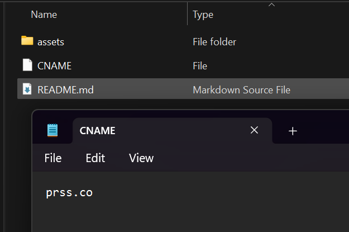Open the View menu
349x232 pixels.
141,158
